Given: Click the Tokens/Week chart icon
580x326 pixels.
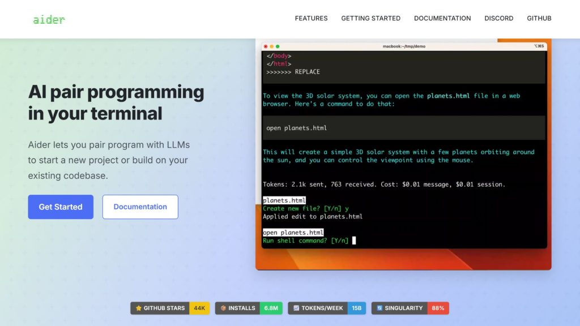Looking at the screenshot, I should click(296, 308).
